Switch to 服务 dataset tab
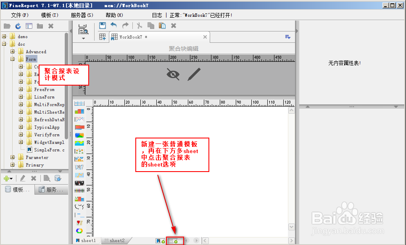 [x=51, y=190]
